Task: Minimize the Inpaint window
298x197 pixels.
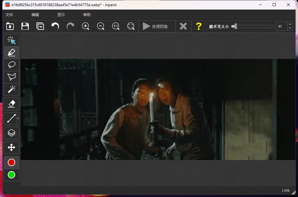Action: (x=260, y=5)
